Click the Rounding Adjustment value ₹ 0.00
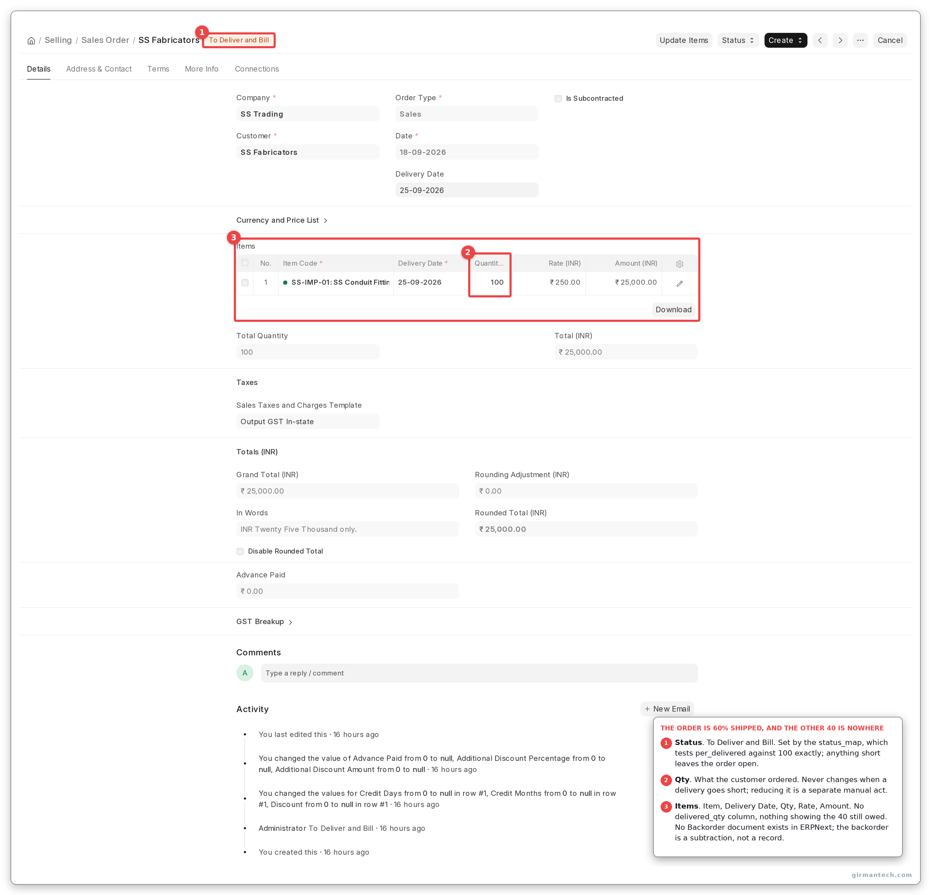The width and height of the screenshot is (931, 895). coord(586,491)
